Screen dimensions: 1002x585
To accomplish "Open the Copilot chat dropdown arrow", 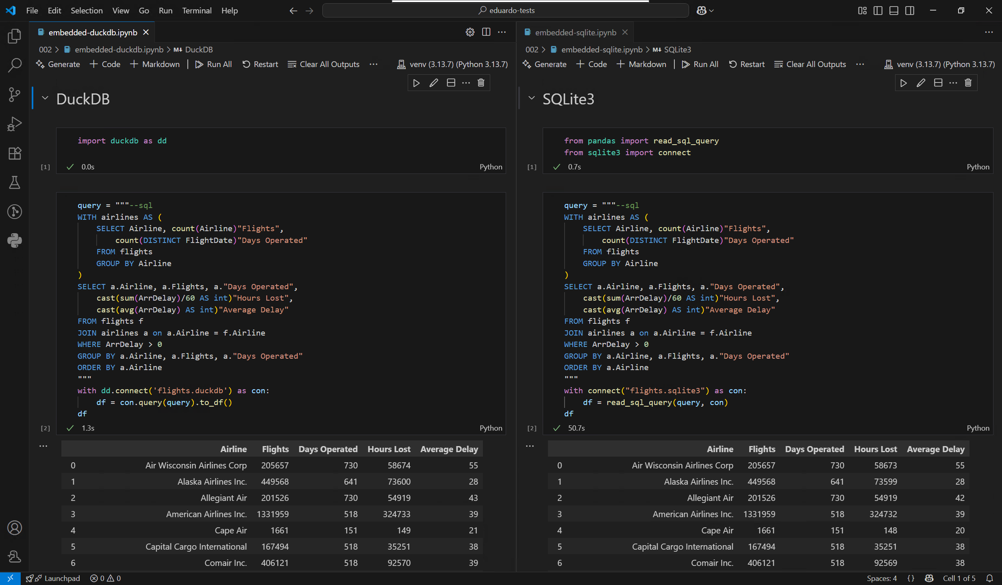I will click(x=711, y=11).
